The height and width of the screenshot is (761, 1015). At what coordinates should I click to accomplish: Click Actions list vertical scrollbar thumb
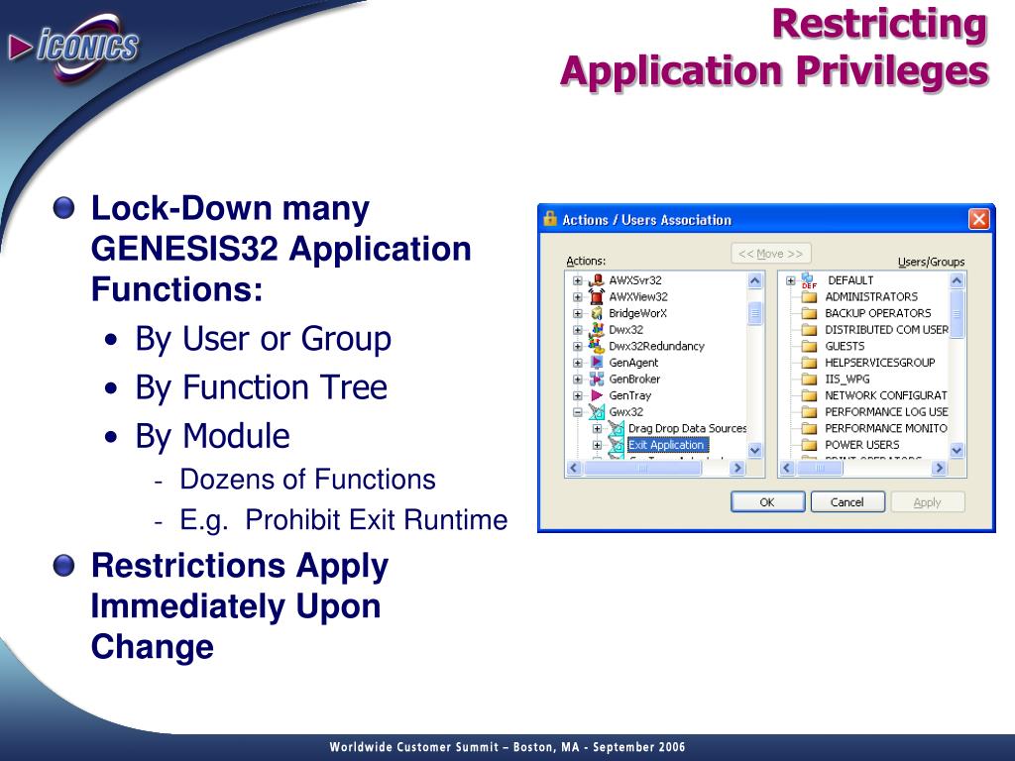pyautogui.click(x=754, y=313)
